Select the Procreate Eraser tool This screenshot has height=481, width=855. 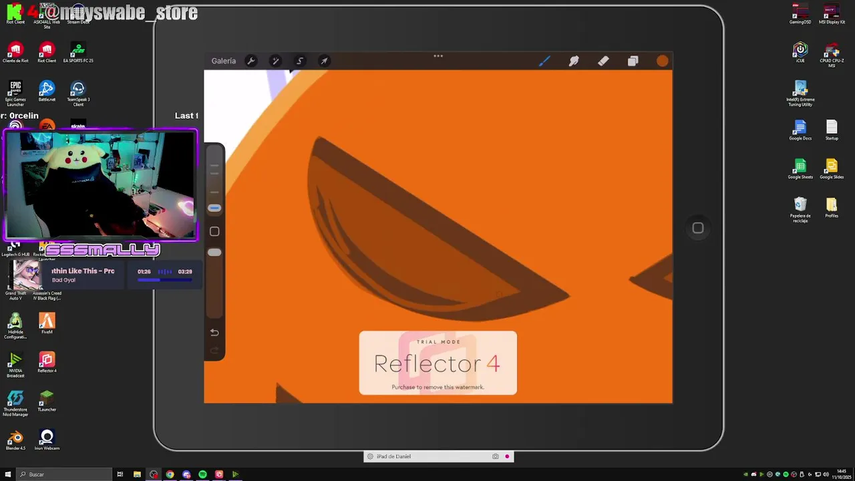click(603, 61)
